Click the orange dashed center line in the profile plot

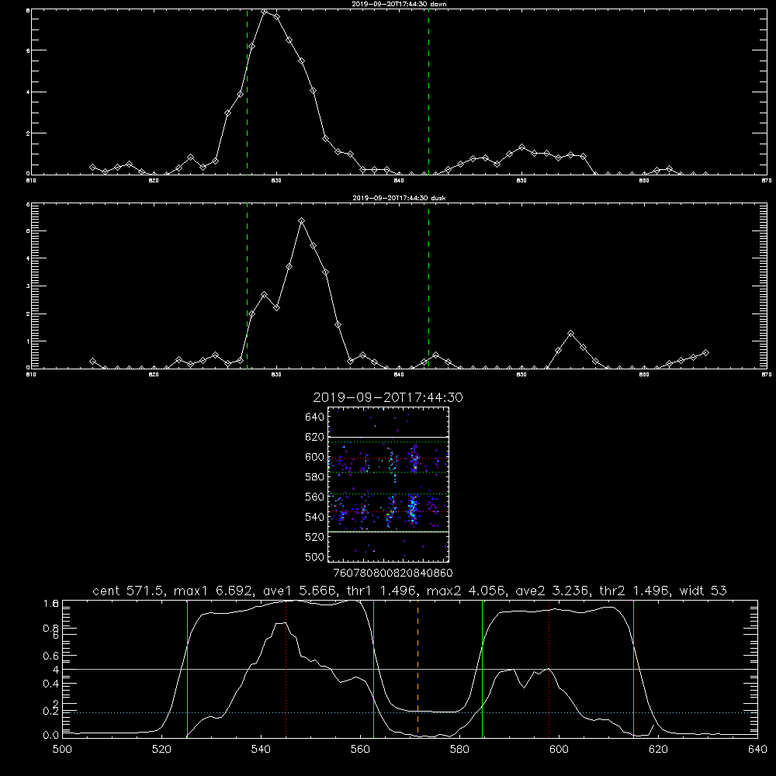click(x=417, y=669)
